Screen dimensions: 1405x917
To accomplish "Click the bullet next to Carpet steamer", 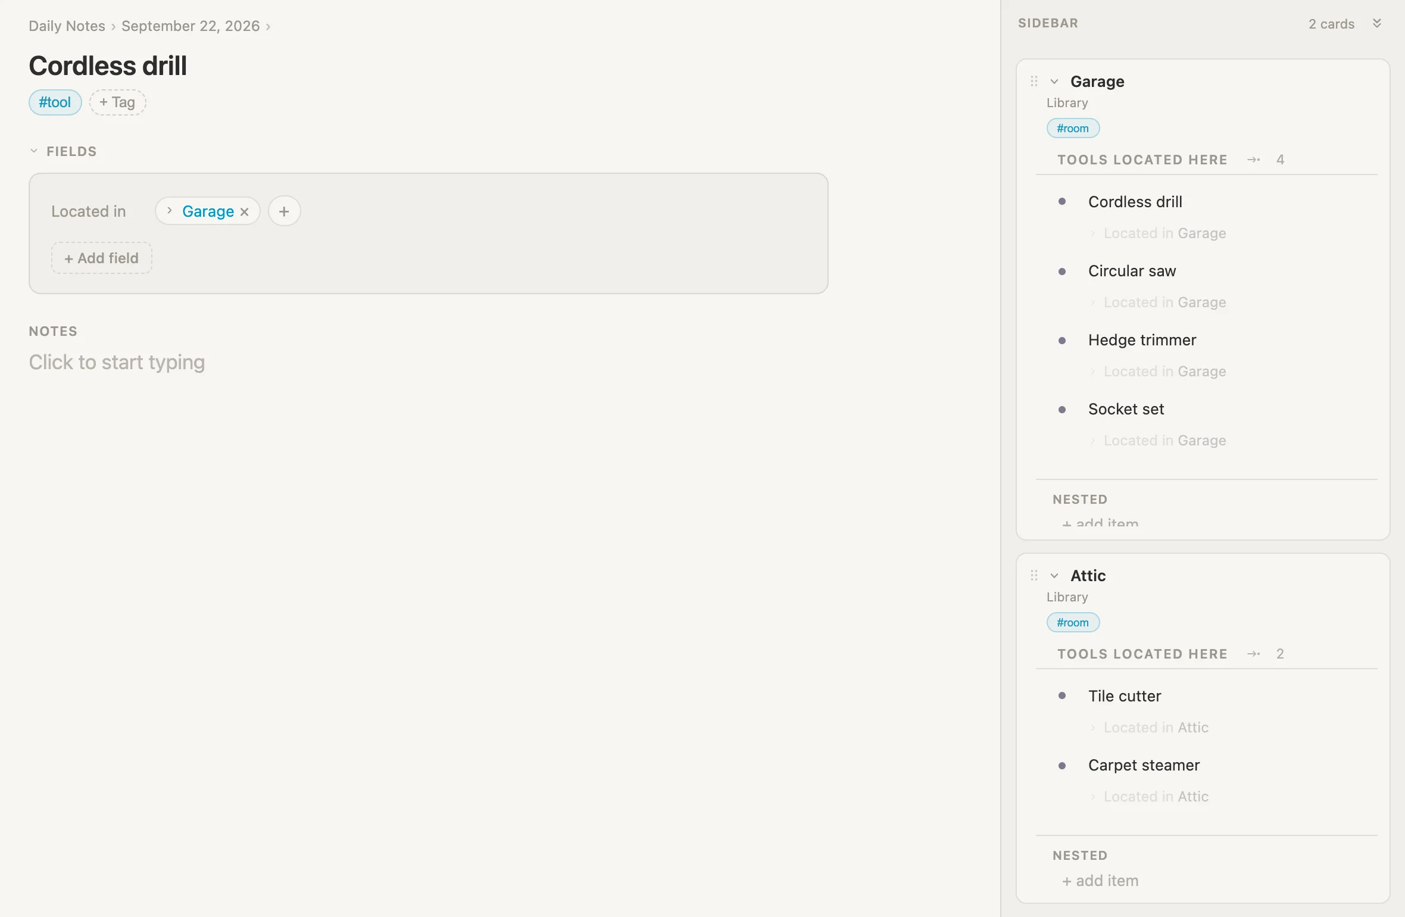I will point(1062,766).
